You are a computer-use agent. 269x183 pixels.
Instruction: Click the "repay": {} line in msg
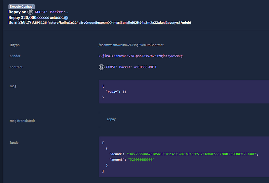(x=116, y=92)
